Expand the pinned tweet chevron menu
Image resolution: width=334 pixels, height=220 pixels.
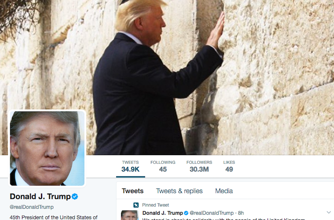329,212
